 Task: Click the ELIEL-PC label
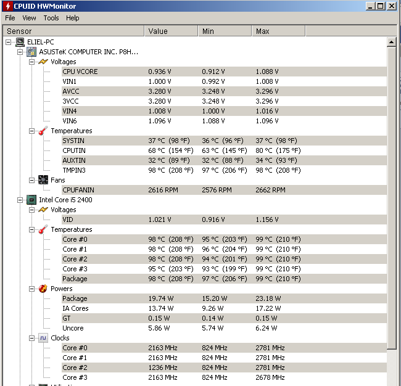[x=40, y=42]
